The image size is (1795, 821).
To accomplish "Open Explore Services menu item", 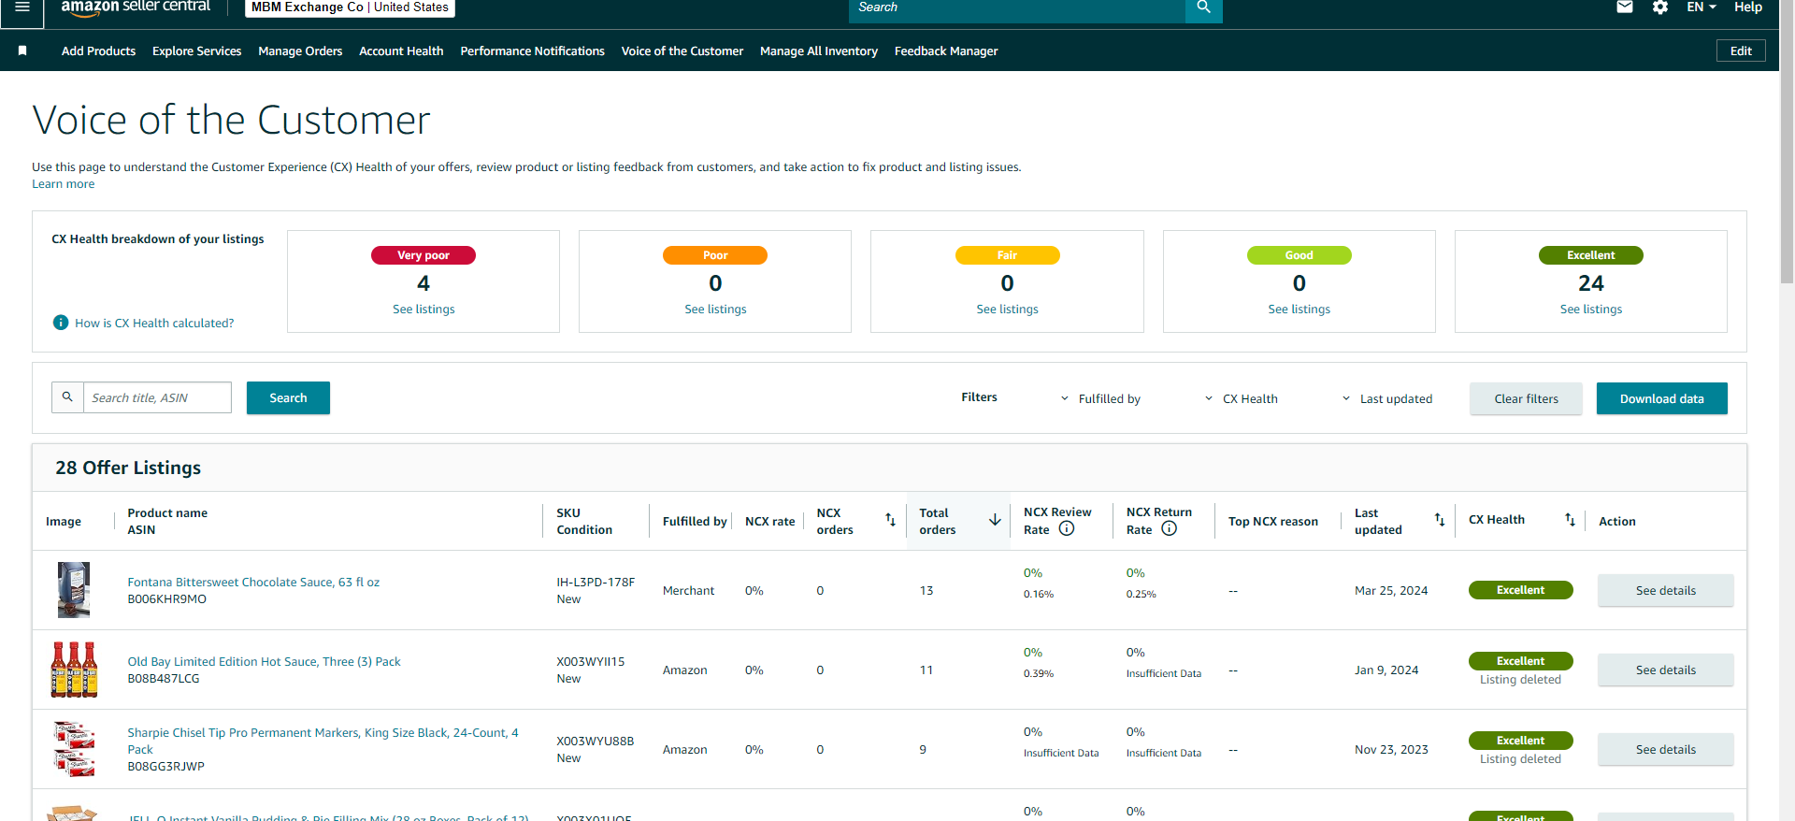I will (196, 50).
